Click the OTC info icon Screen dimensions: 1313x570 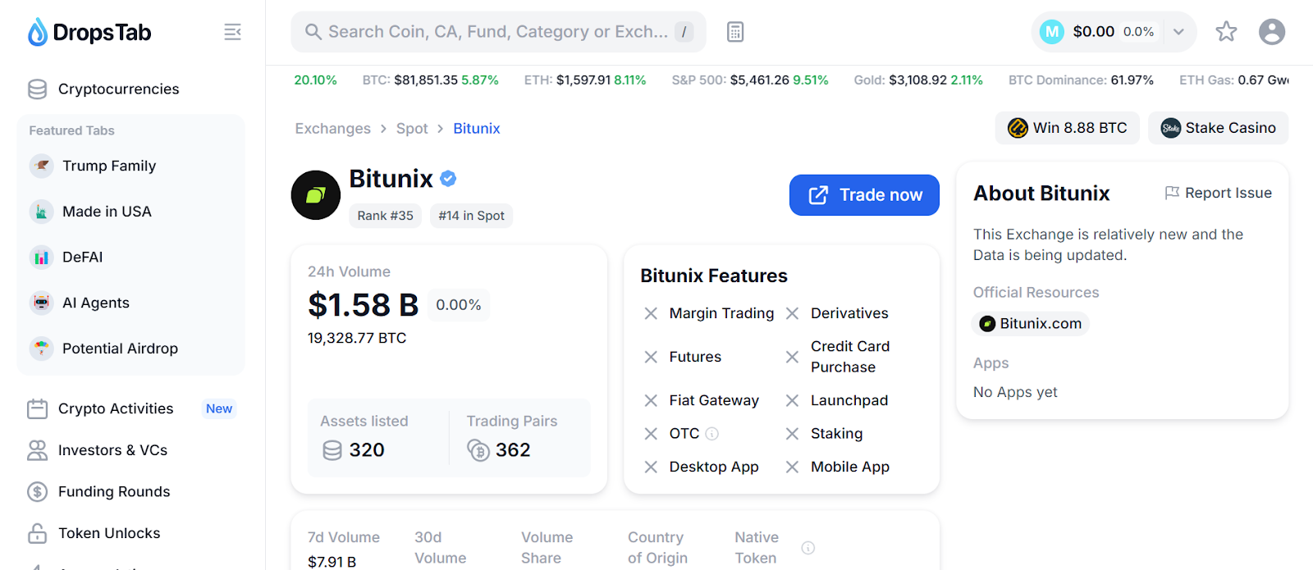click(x=712, y=434)
